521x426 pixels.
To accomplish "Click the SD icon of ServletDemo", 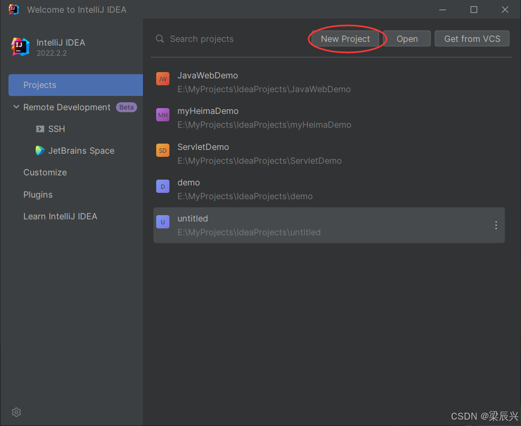I will pos(163,150).
